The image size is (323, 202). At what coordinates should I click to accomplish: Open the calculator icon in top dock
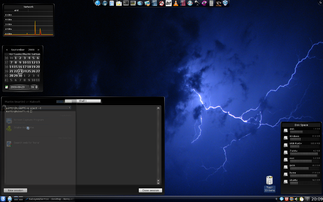click(211, 3)
